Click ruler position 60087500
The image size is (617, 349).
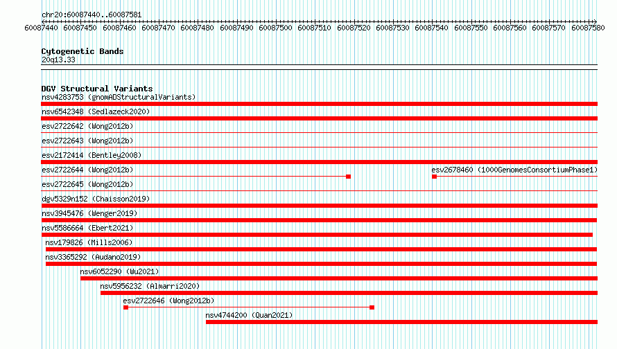275,28
